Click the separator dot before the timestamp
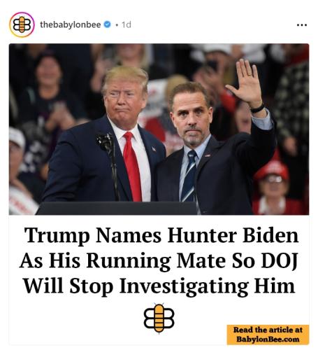 pos(117,24)
